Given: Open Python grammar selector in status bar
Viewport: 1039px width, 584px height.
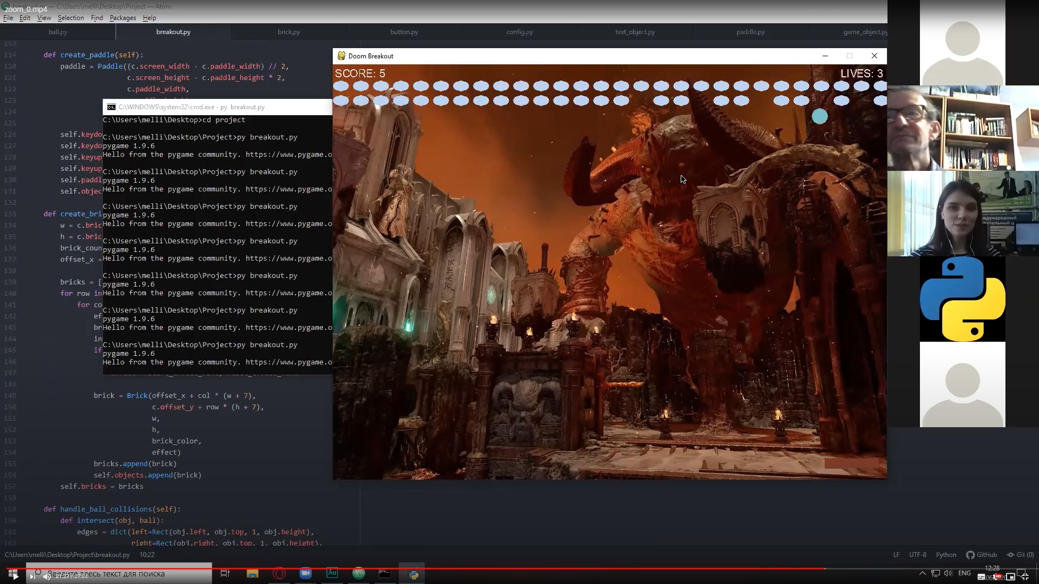Looking at the screenshot, I should point(946,555).
